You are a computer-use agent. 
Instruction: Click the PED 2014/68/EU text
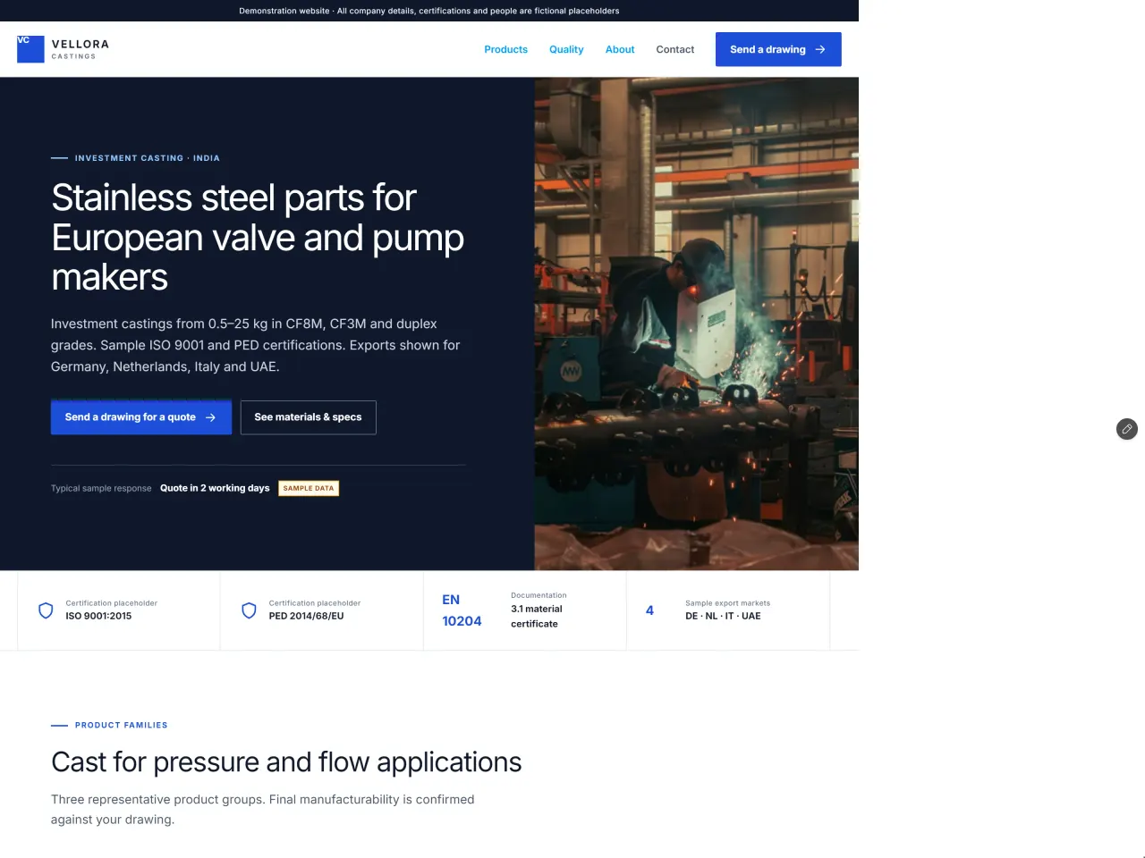307,616
